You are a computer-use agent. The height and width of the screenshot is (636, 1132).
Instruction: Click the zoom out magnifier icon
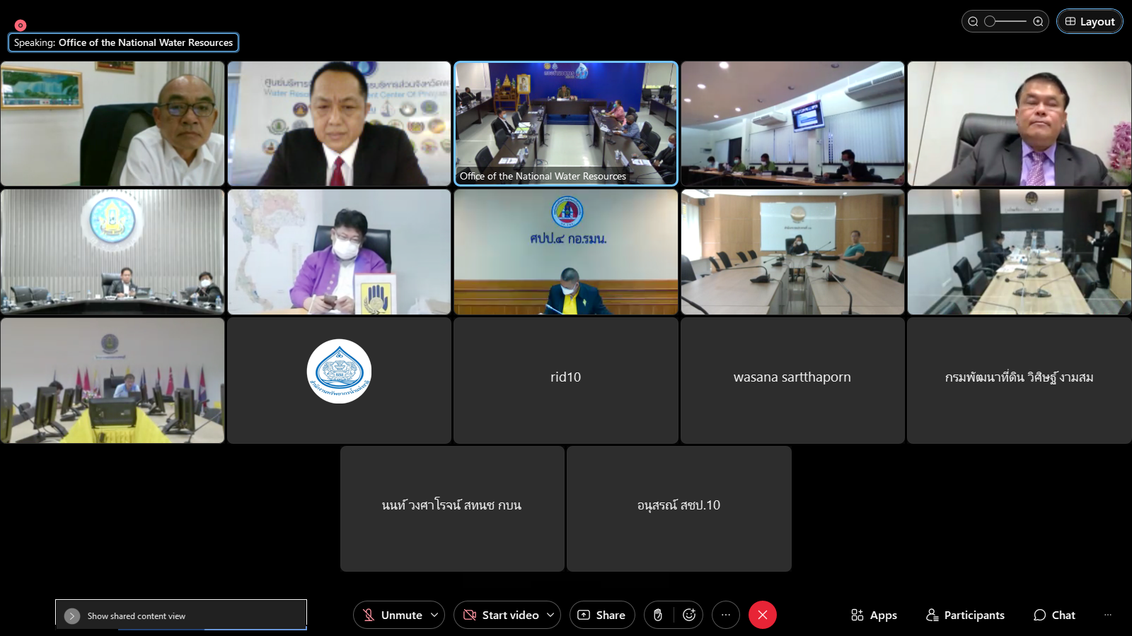pos(973,21)
